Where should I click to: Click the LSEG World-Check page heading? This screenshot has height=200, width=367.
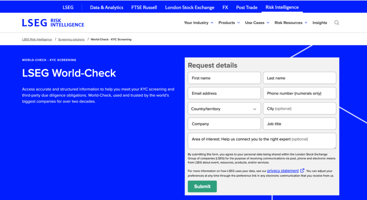point(69,73)
